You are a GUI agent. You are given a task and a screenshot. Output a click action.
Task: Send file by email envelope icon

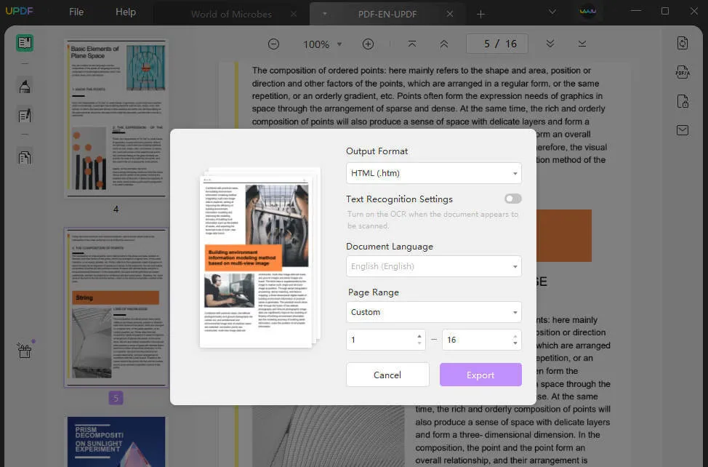pos(682,130)
